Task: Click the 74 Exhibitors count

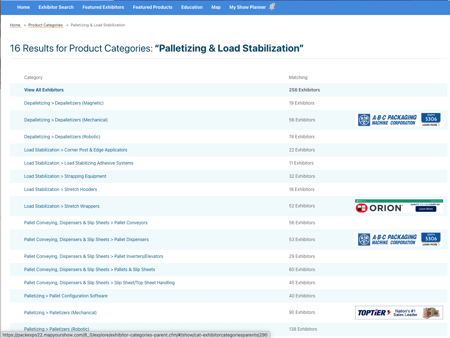Action: point(302,136)
